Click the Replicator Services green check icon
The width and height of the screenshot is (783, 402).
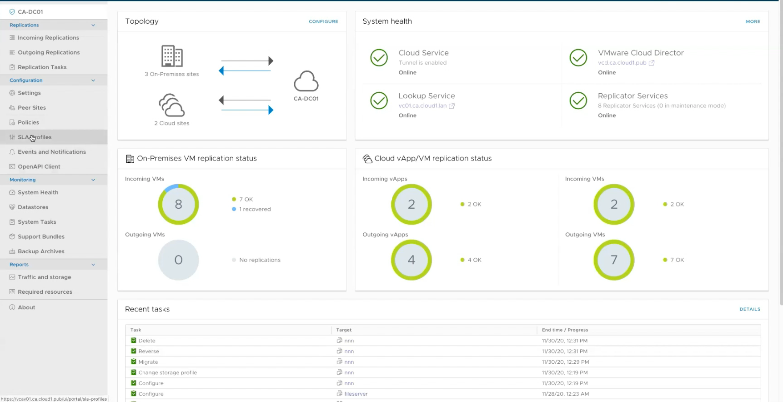tap(578, 100)
